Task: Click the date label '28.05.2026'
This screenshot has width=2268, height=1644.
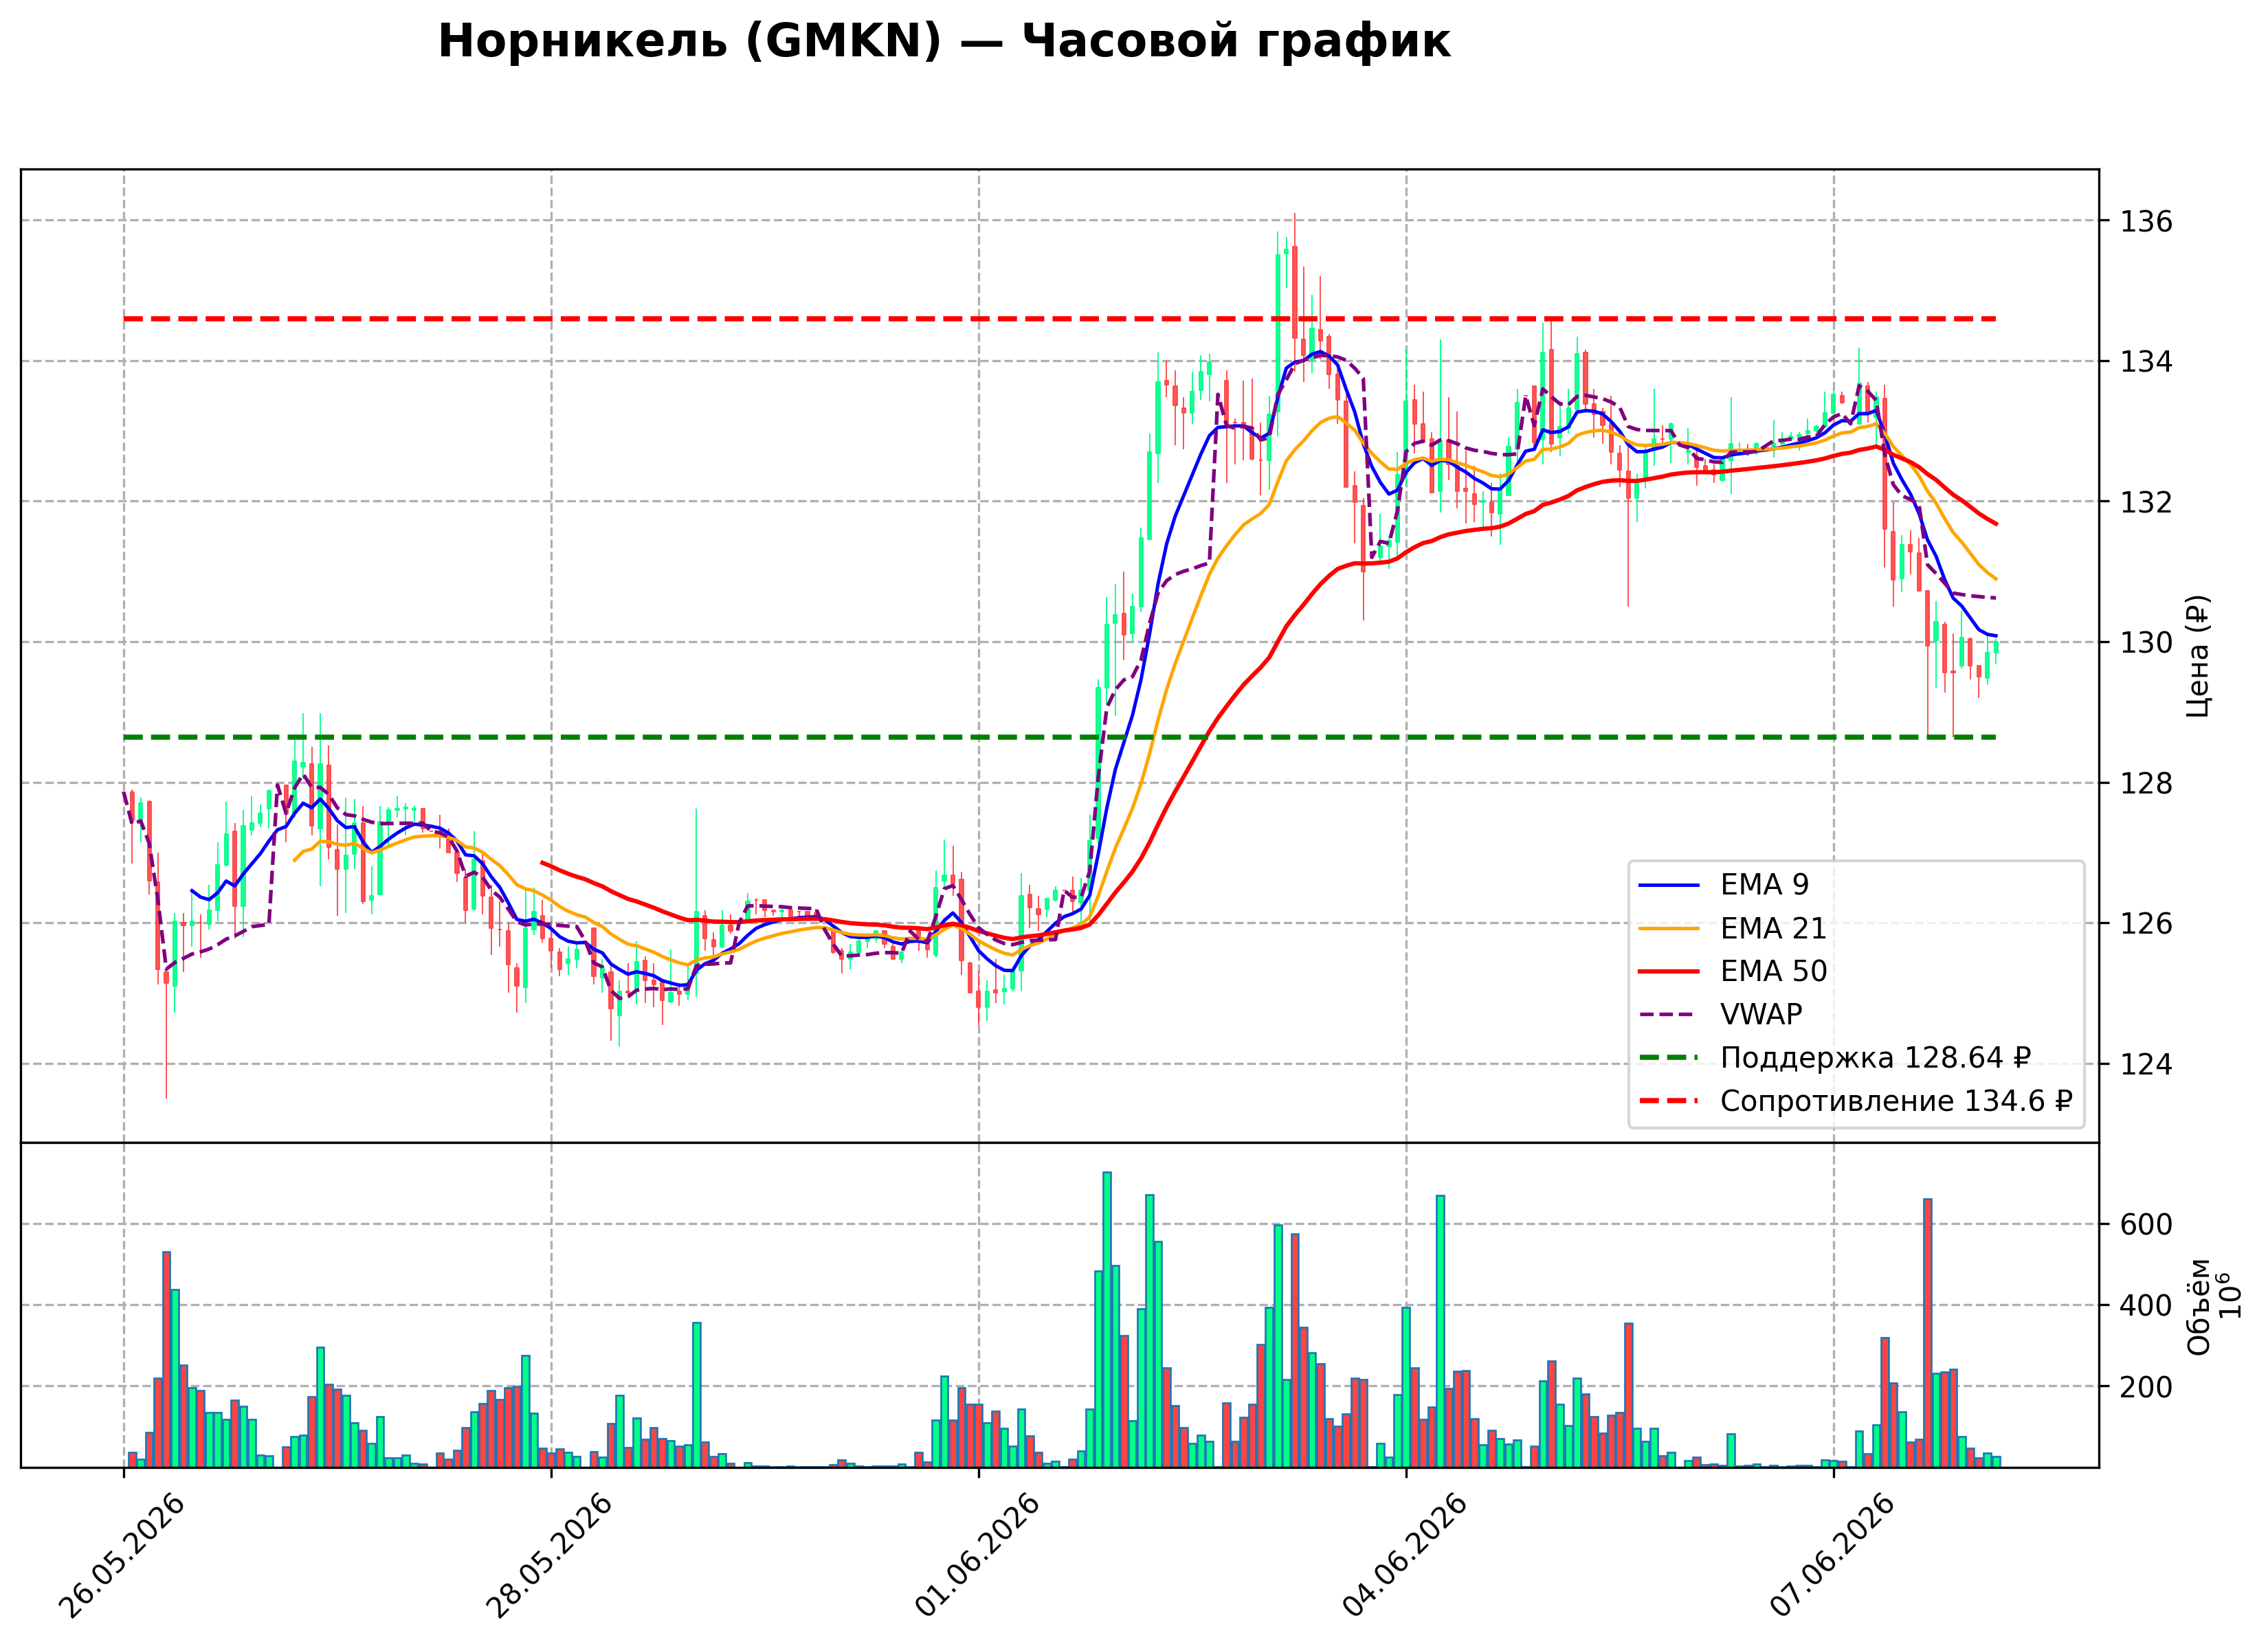Action: pyautogui.click(x=549, y=1556)
